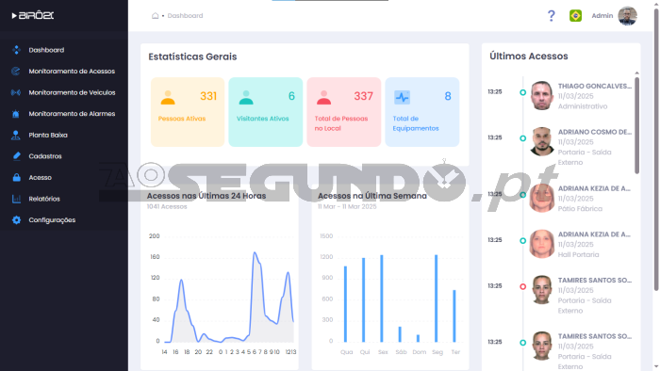This screenshot has width=660, height=371.
Task: Open the Brazil flag language selector
Action: point(575,16)
